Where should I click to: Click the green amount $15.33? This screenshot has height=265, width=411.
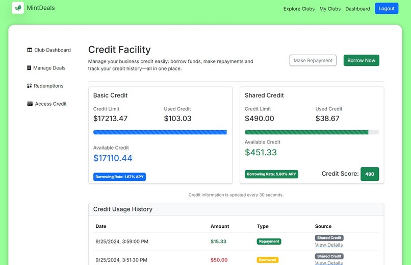pyautogui.click(x=218, y=242)
